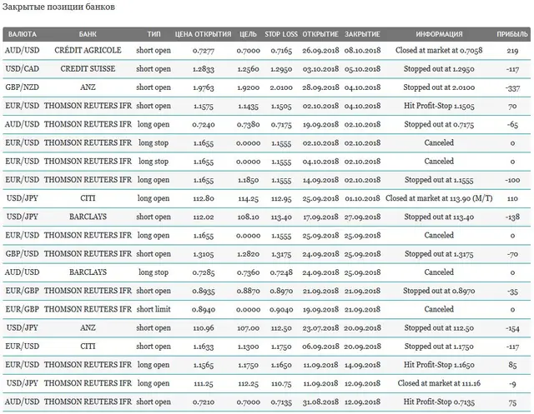
Task: Select the CRÉDIT AGRICOLE bank cell
Action: click(x=88, y=50)
